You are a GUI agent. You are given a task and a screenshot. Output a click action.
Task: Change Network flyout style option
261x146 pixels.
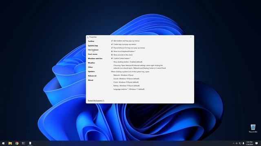click(123, 75)
